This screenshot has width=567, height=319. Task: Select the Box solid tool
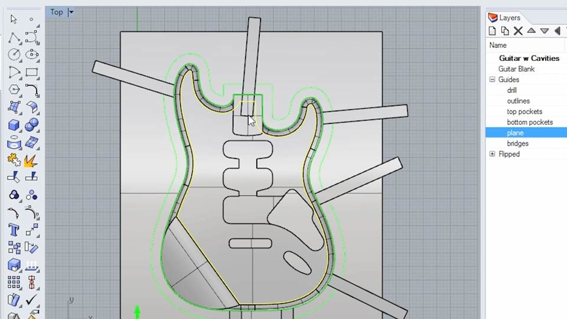(x=14, y=125)
